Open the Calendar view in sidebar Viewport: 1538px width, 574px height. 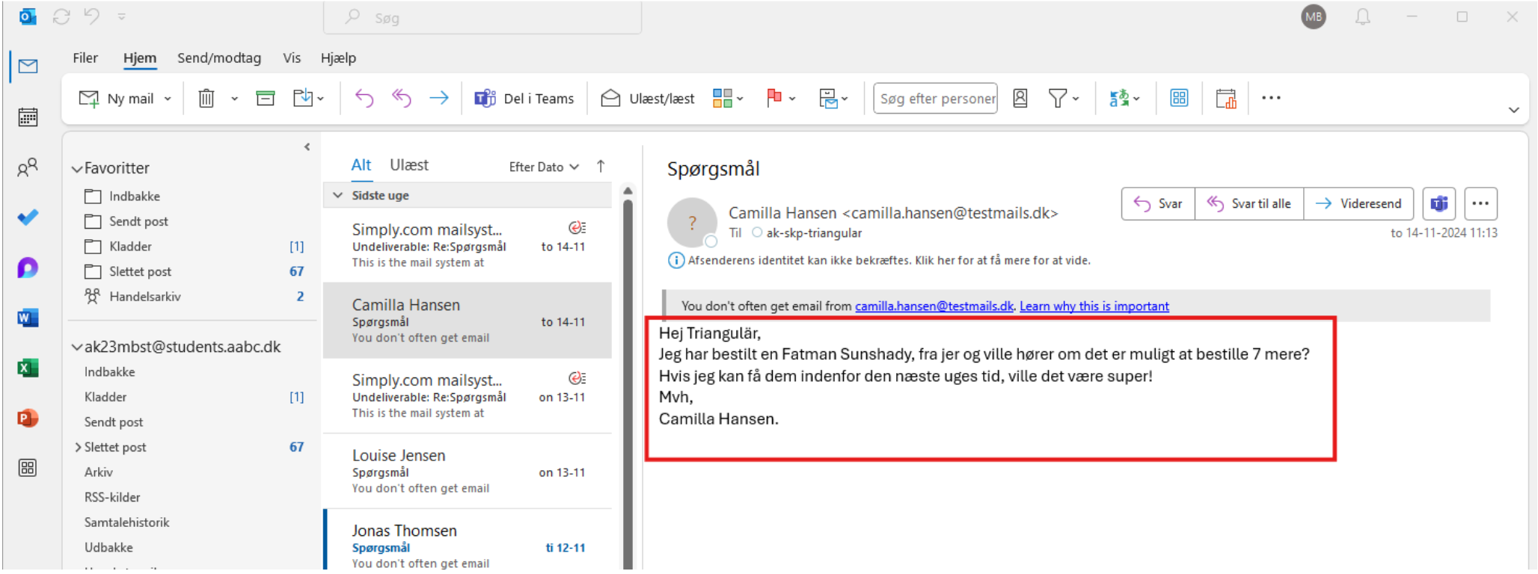[x=28, y=117]
